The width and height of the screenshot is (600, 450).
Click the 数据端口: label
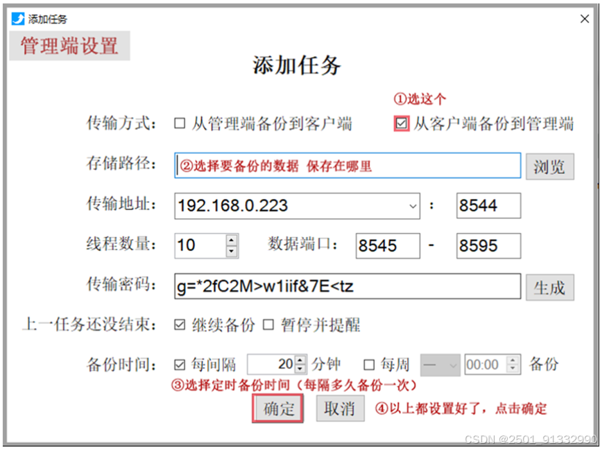click(302, 244)
